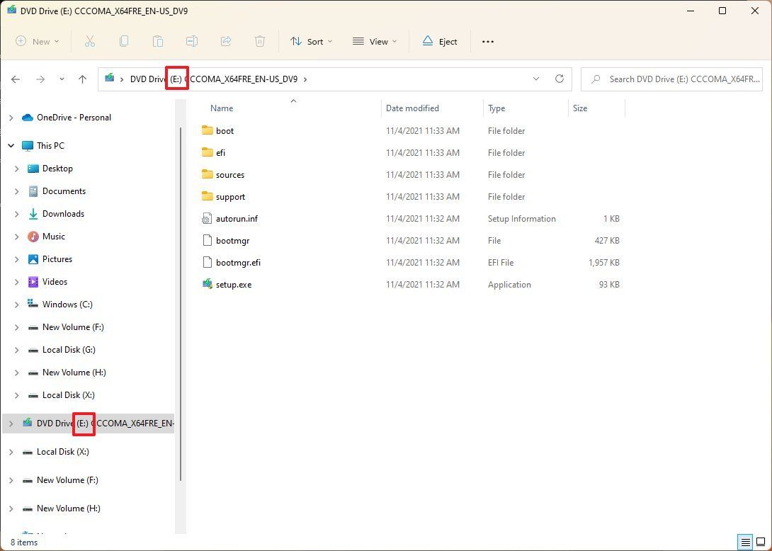772x551 pixels.
Task: Click the Share icon in the toolbar
Action: point(226,41)
